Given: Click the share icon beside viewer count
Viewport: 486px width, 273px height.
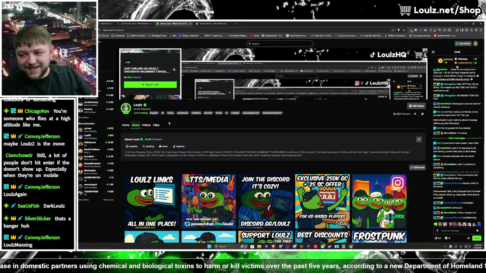Looking at the screenshot, I should [415, 114].
